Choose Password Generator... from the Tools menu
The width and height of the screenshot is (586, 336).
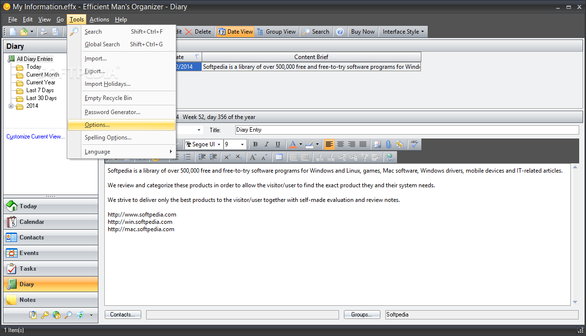tap(121, 112)
